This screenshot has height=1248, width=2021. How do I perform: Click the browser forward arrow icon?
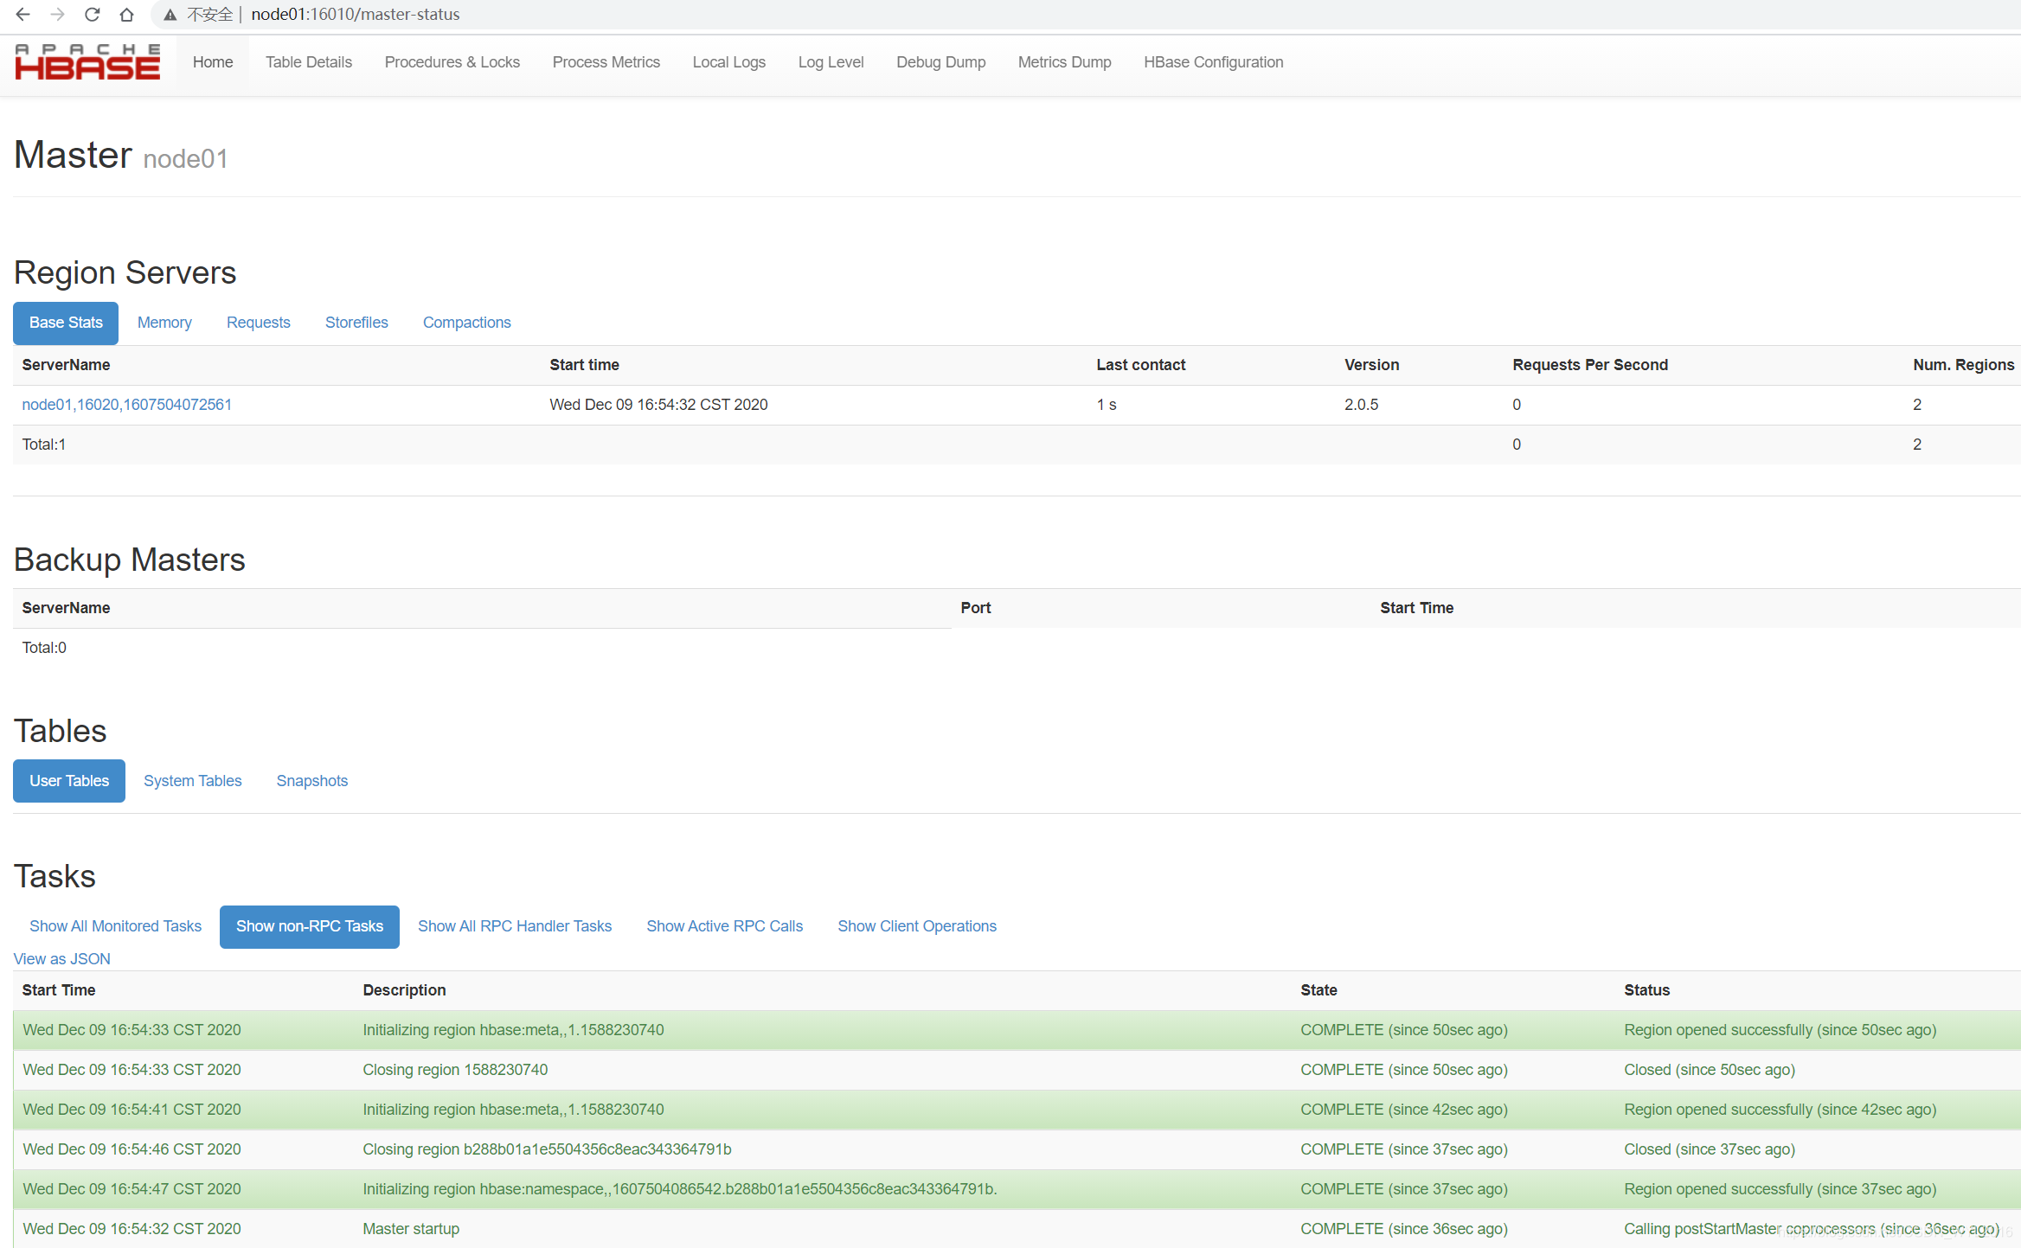pos(58,15)
